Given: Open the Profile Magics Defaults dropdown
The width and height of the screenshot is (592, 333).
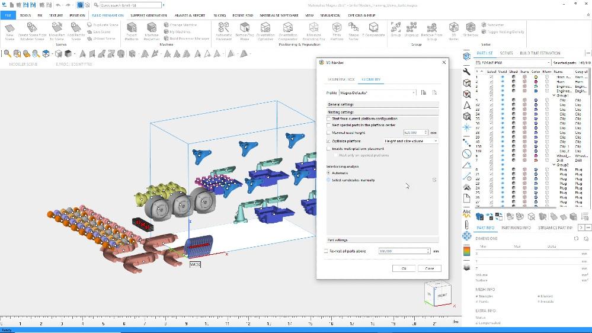Looking at the screenshot, I should point(377,92).
